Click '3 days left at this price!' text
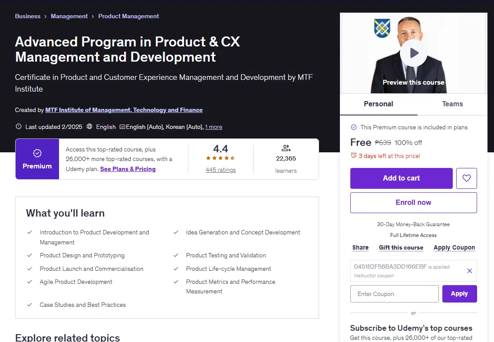The width and height of the screenshot is (494, 342). [389, 156]
